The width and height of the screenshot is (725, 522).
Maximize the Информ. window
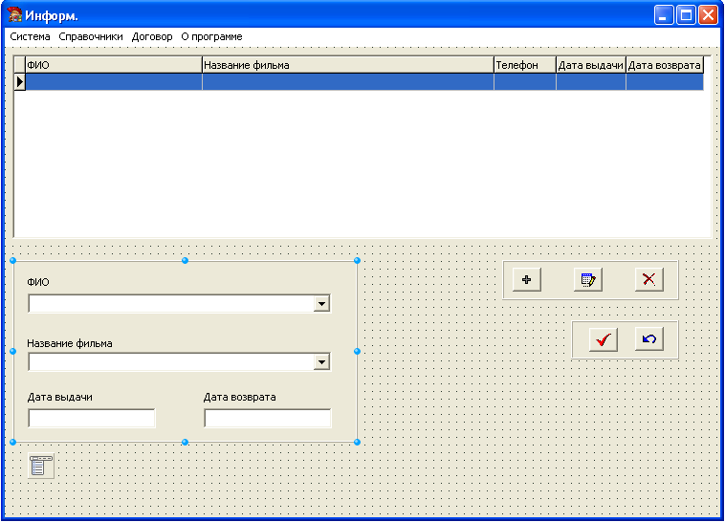pos(686,15)
